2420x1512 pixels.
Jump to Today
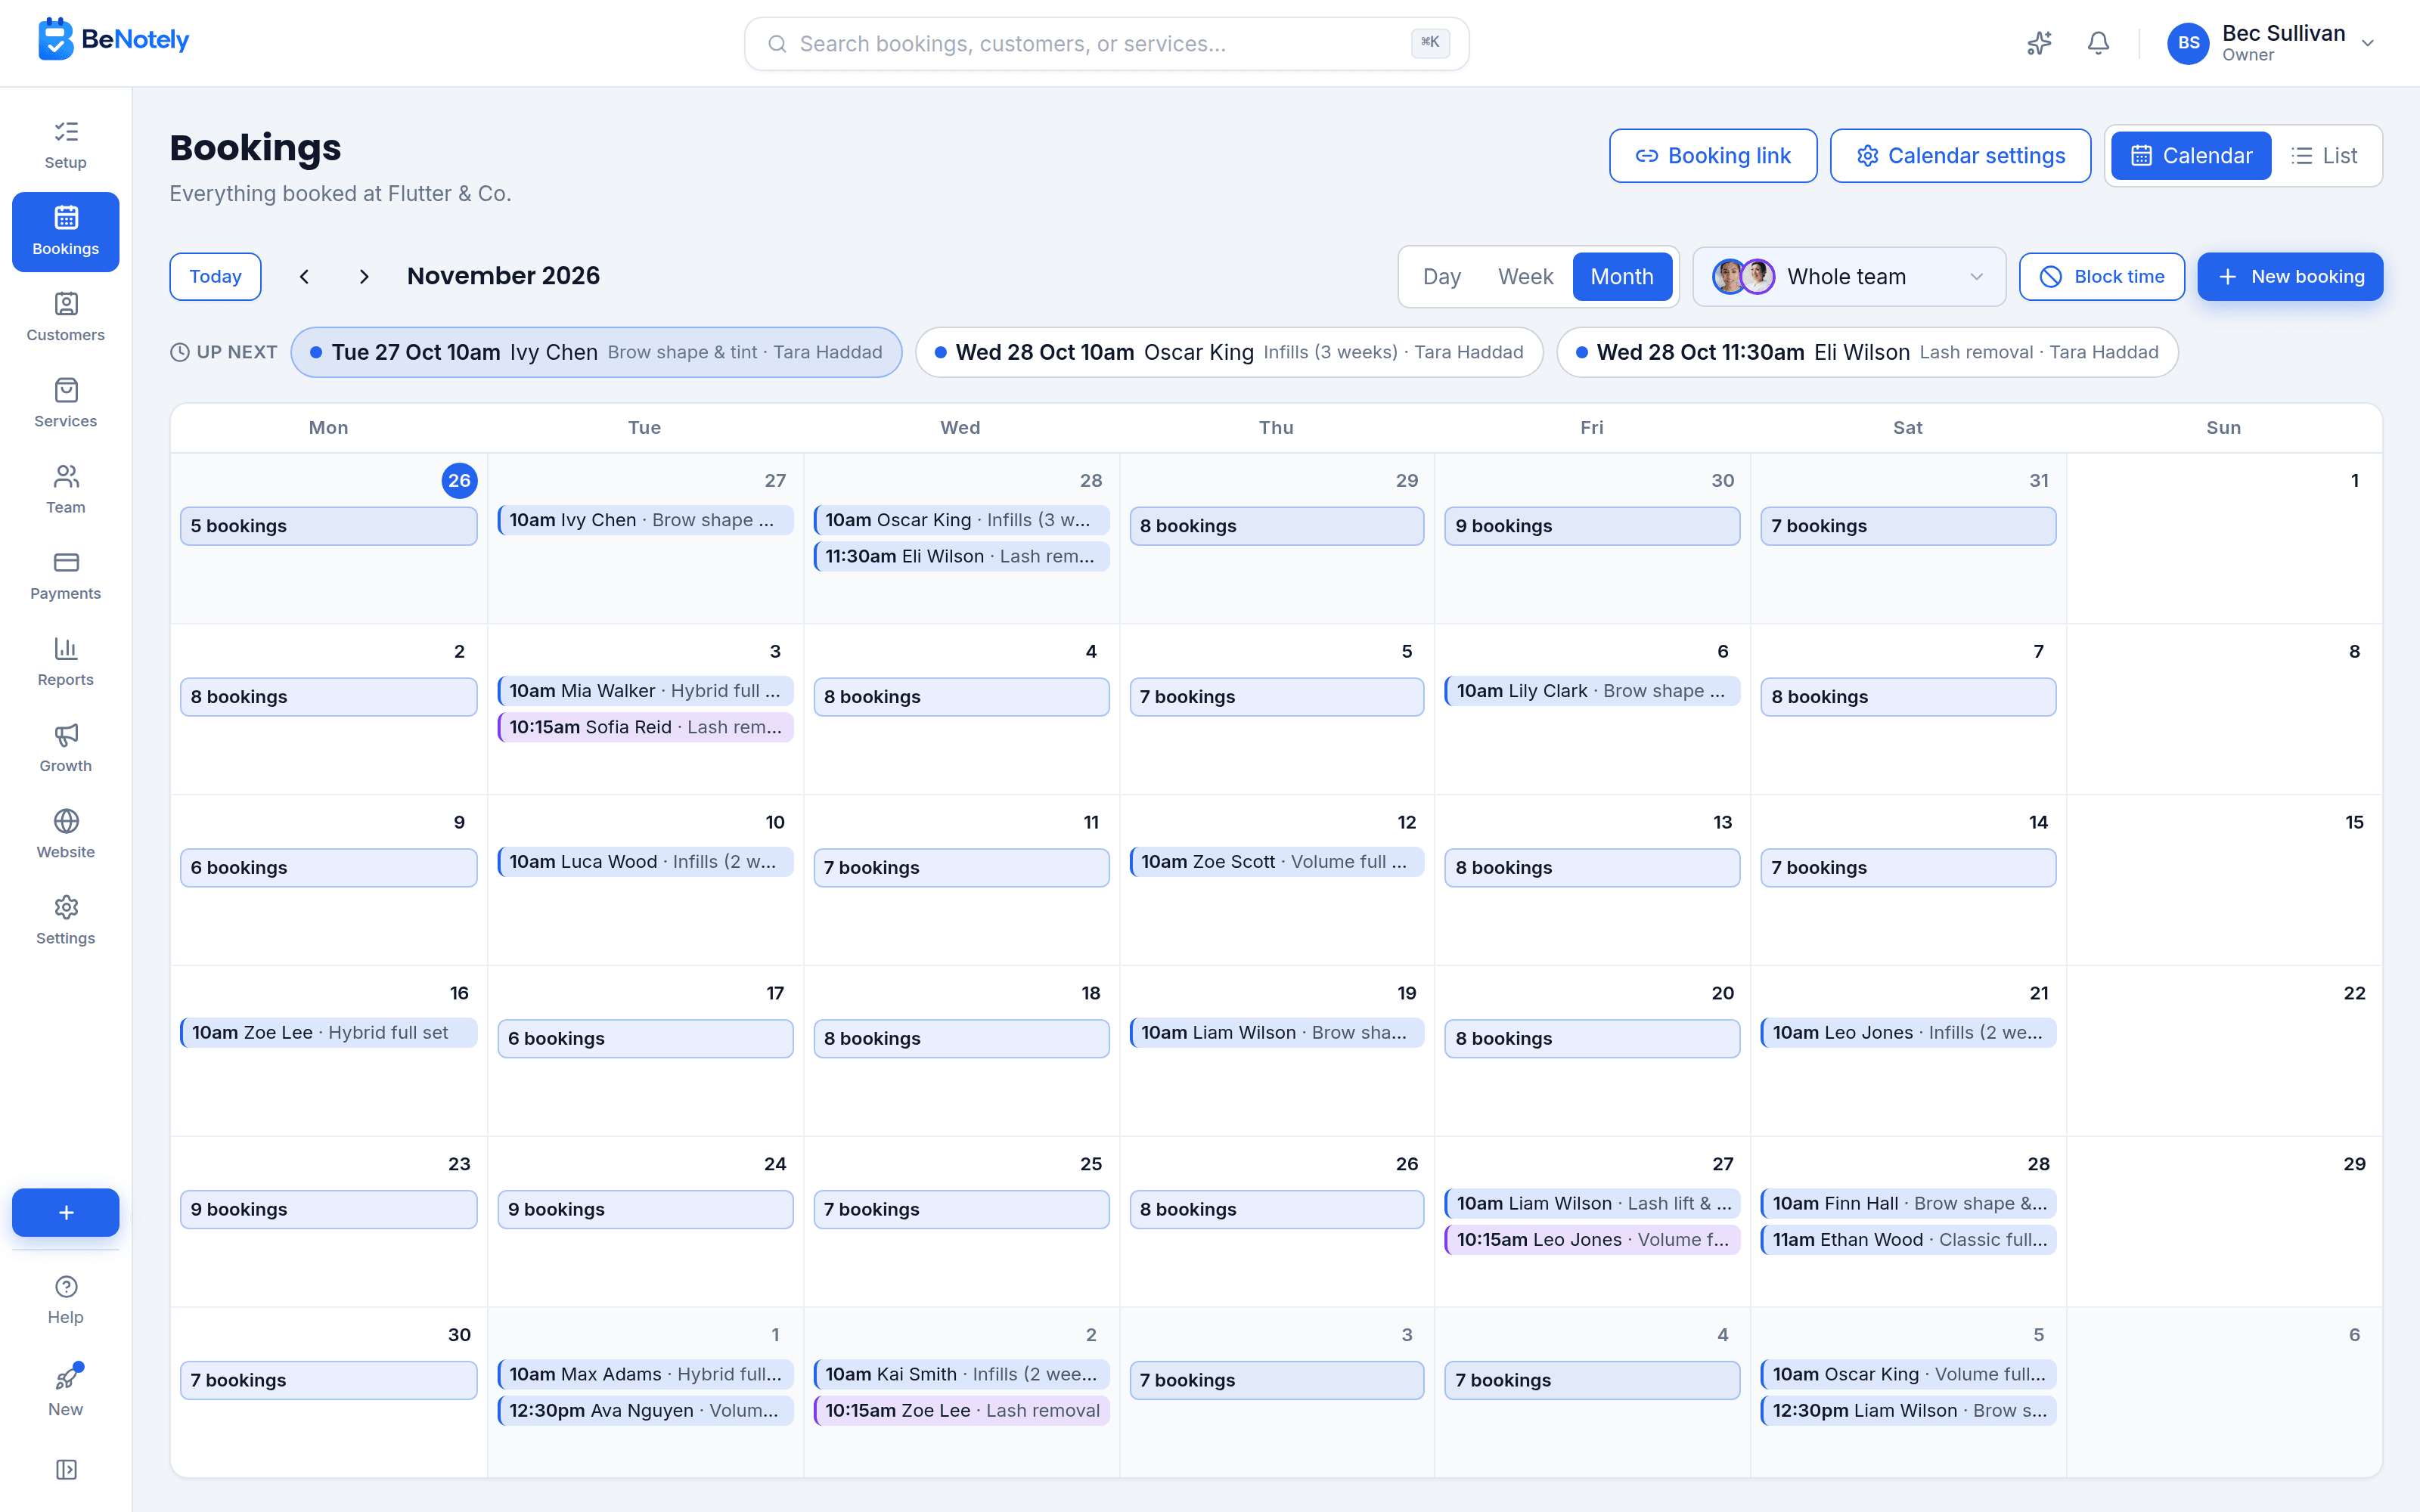click(x=215, y=277)
